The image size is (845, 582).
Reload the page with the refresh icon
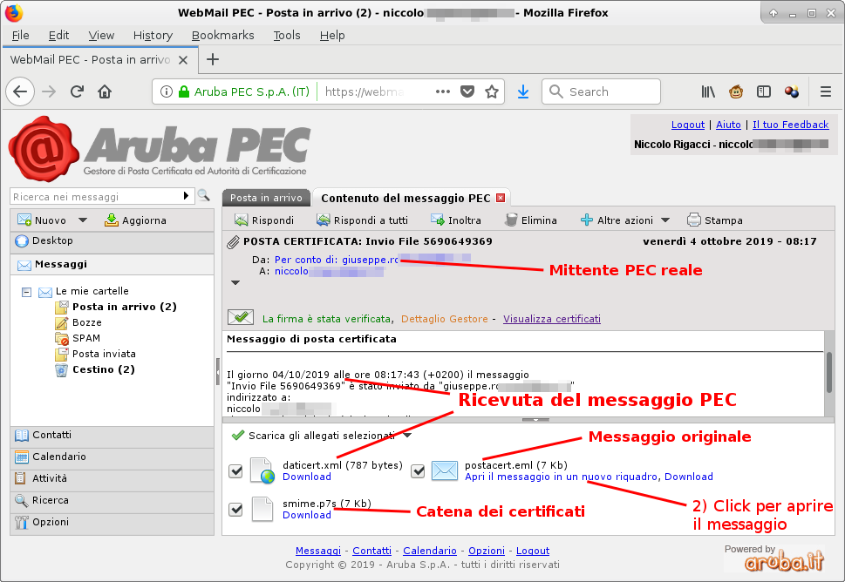pyautogui.click(x=77, y=91)
